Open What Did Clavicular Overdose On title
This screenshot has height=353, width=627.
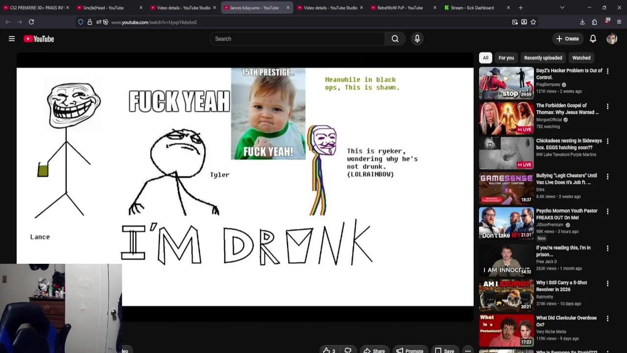click(566, 321)
